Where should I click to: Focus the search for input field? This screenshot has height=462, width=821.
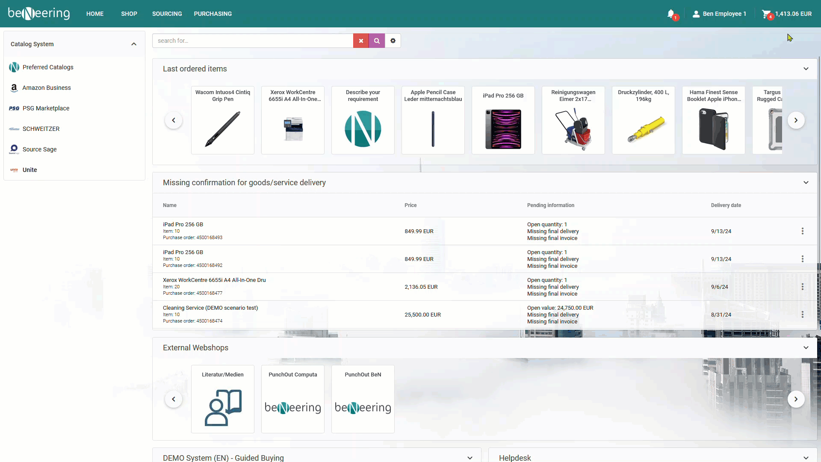[x=253, y=41]
